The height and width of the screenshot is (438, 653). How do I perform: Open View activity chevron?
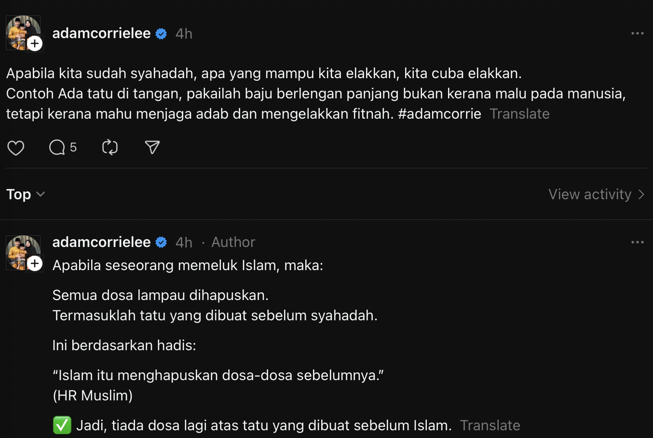(x=597, y=194)
